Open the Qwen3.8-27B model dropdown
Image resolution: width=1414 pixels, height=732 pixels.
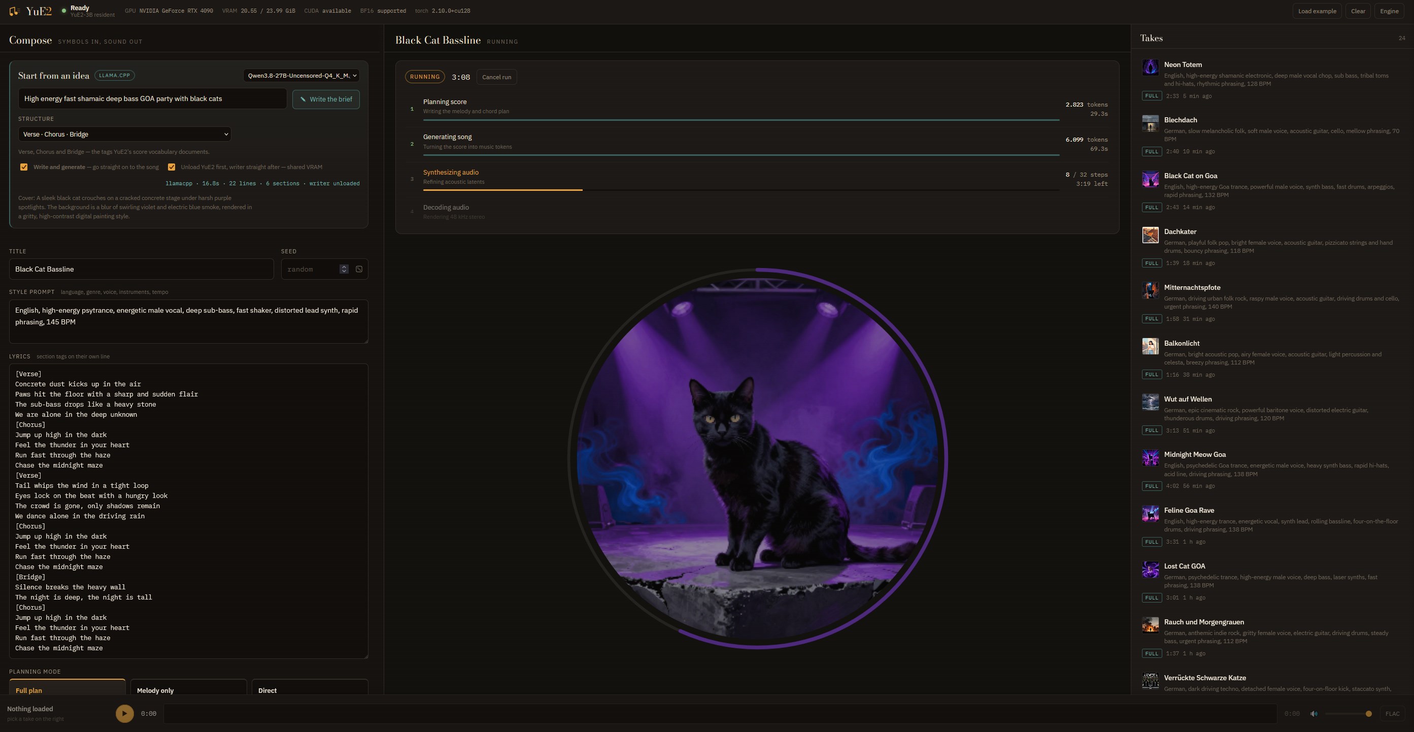click(301, 76)
